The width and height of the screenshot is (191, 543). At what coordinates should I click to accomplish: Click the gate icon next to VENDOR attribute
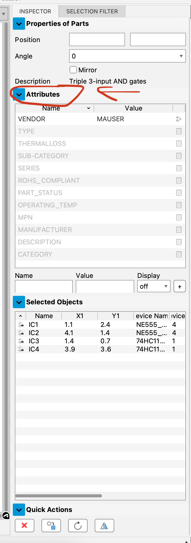pyautogui.click(x=178, y=119)
